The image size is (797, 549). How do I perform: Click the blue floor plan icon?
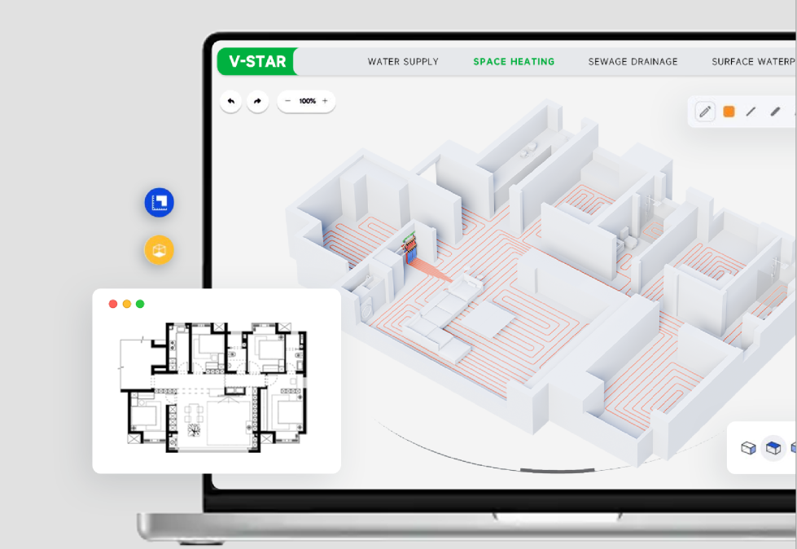click(159, 202)
